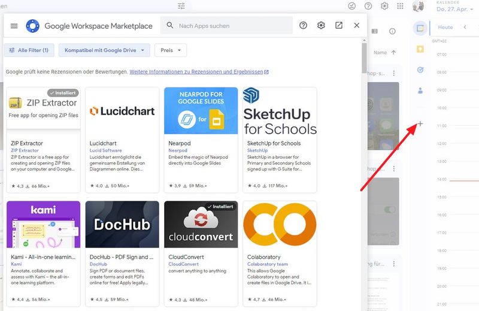Open the Contacts side panel icon
The height and width of the screenshot is (311, 479).
(x=420, y=90)
